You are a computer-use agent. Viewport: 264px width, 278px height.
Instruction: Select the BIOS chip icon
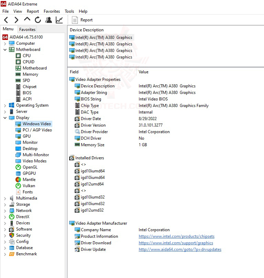point(18,93)
